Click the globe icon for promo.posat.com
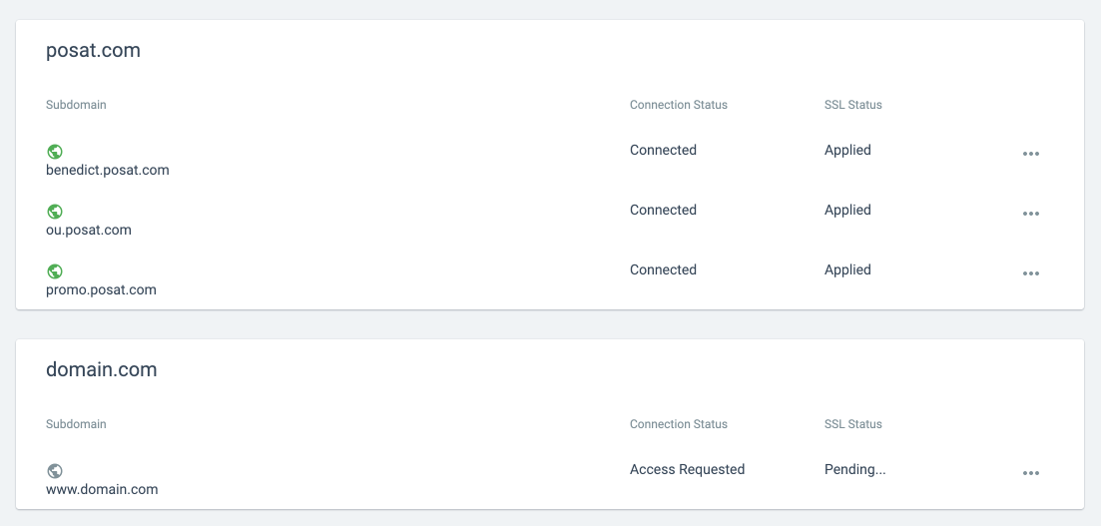The width and height of the screenshot is (1101, 526). click(55, 271)
